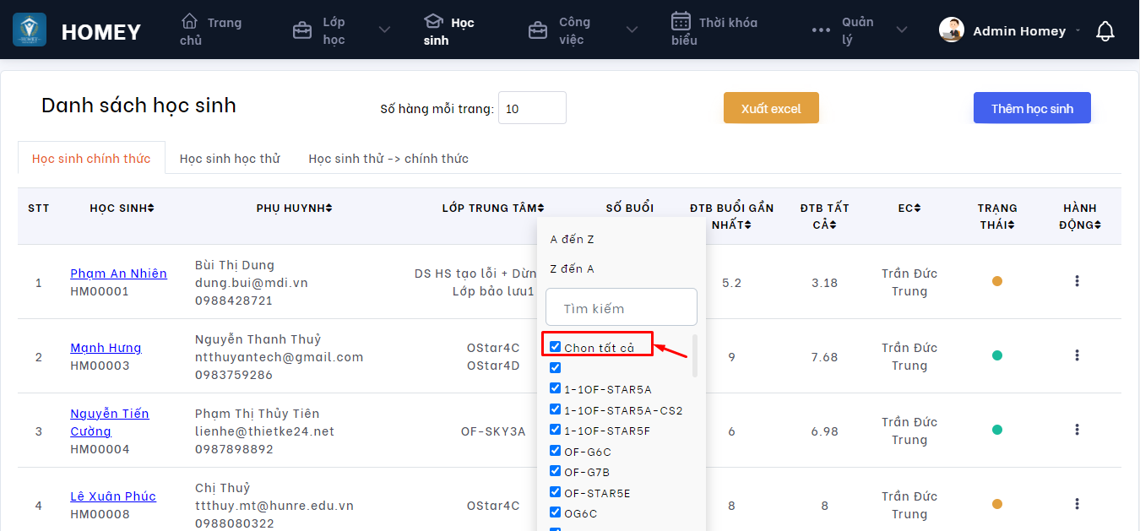
Task: Expand the Lớp học dropdown menu
Action: coord(384,30)
